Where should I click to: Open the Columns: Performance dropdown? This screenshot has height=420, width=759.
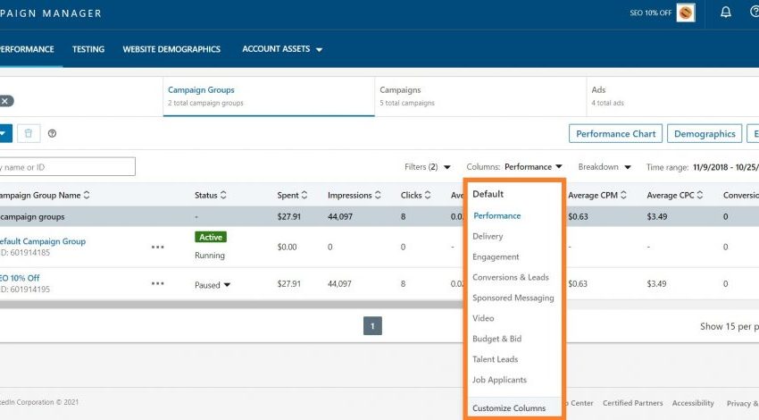click(x=514, y=166)
